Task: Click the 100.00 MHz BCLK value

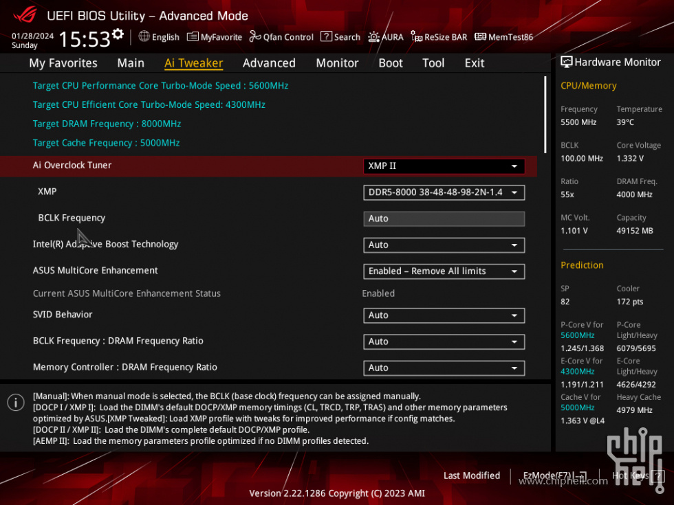Action: pyautogui.click(x=582, y=159)
